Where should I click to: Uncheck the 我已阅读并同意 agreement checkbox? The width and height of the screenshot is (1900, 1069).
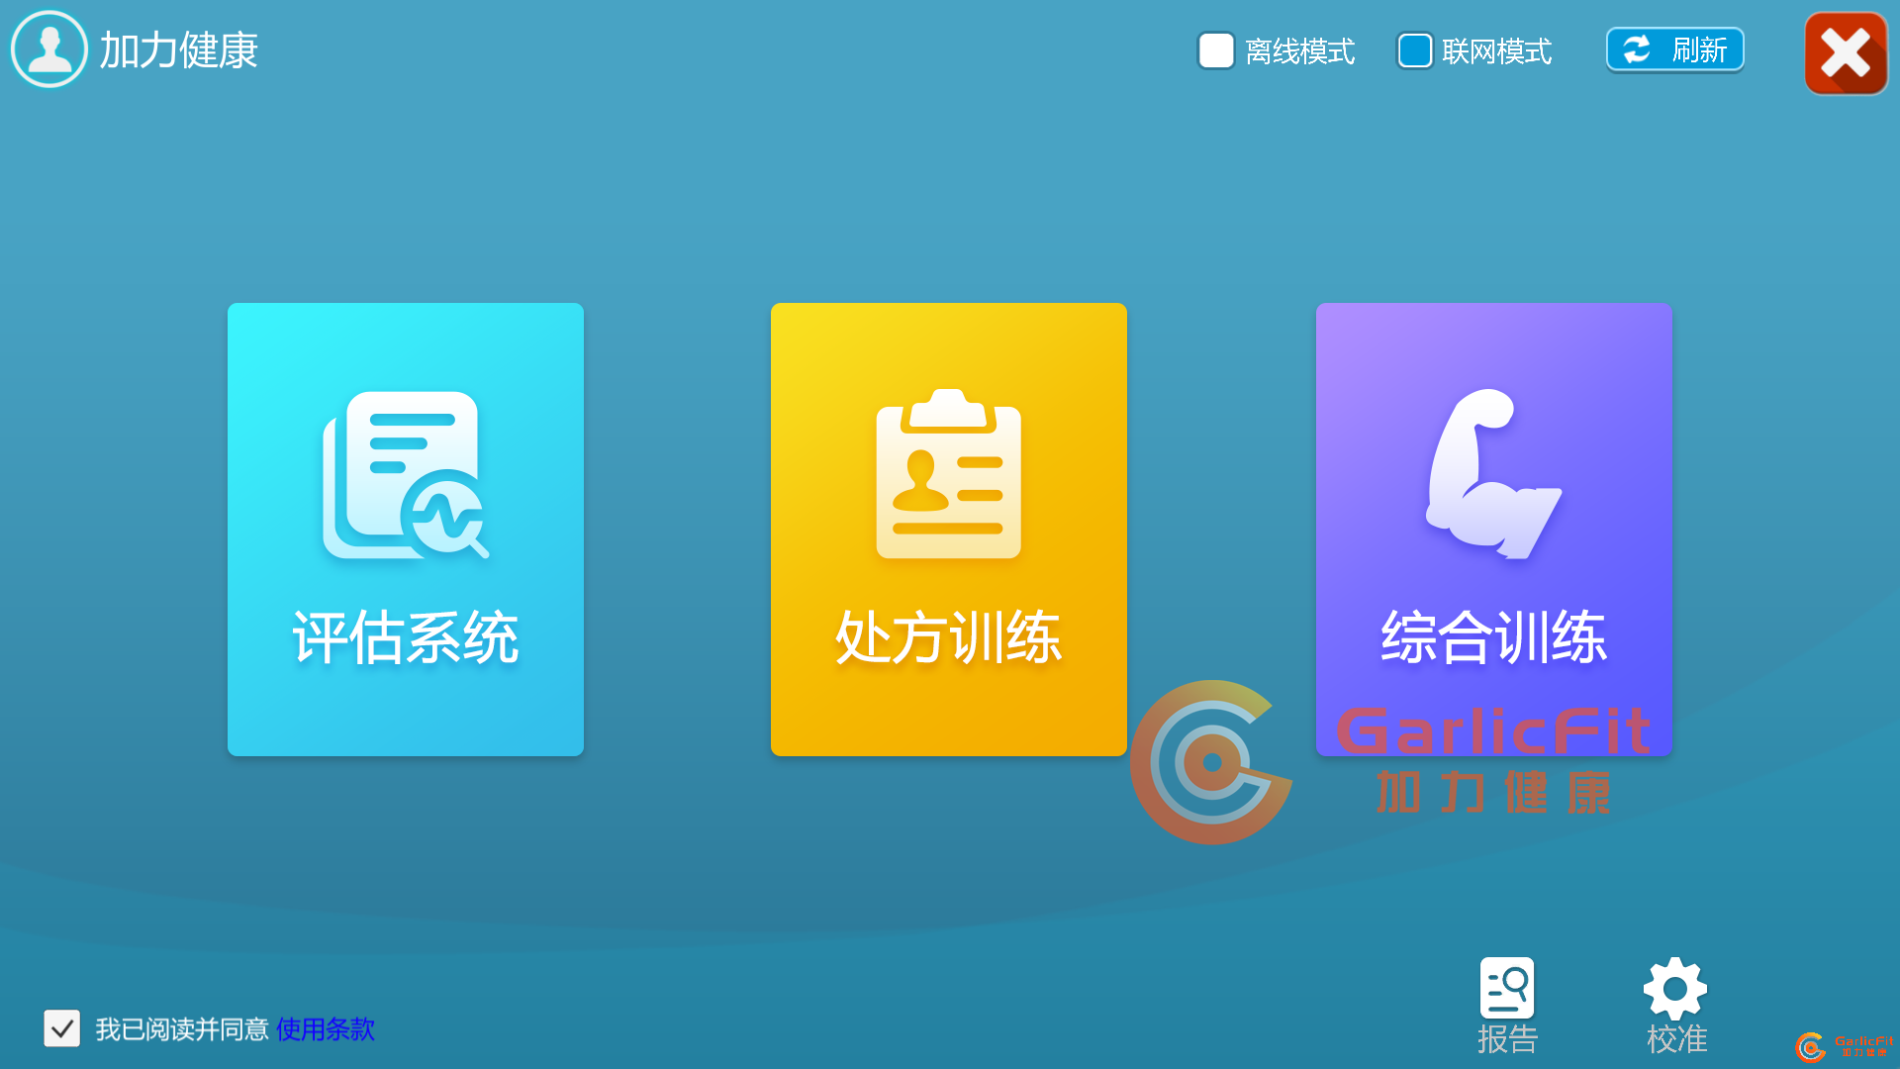tap(61, 1028)
